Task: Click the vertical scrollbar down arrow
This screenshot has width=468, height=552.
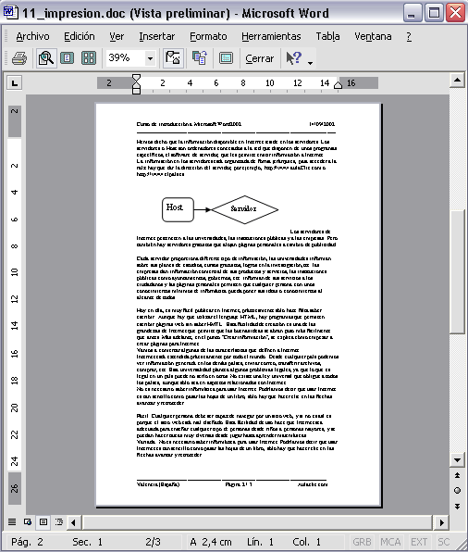Action: point(457,460)
